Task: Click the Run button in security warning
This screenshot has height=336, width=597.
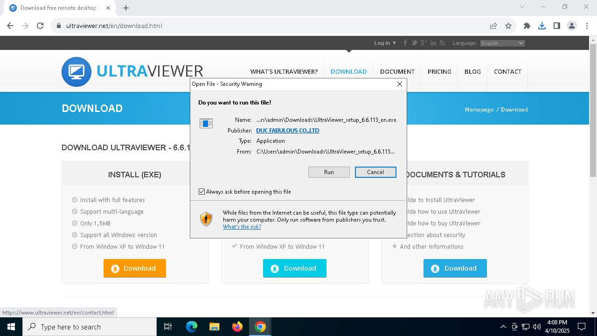Action: point(329,172)
